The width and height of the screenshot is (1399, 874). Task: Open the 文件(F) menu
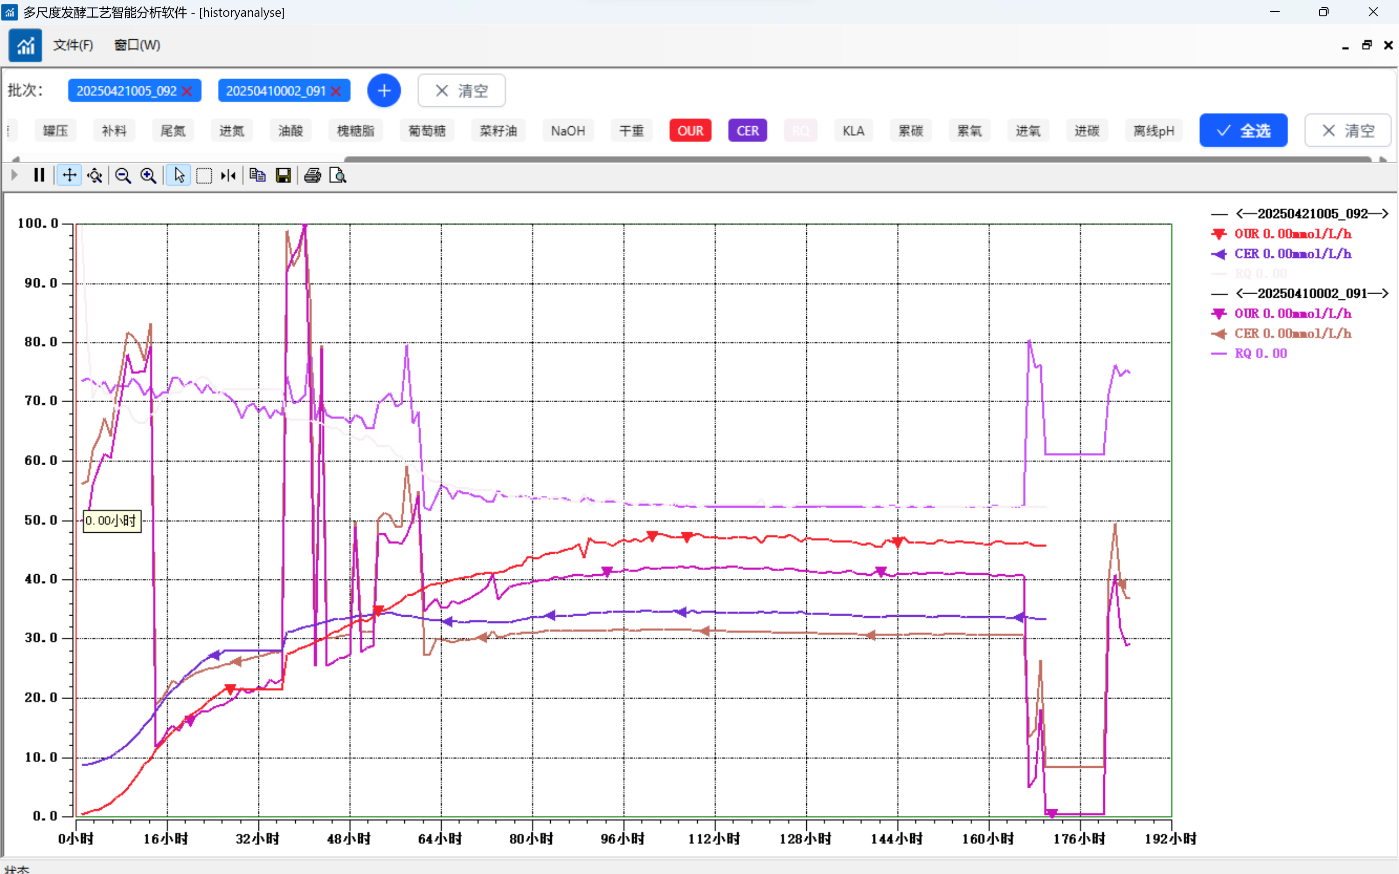tap(73, 45)
